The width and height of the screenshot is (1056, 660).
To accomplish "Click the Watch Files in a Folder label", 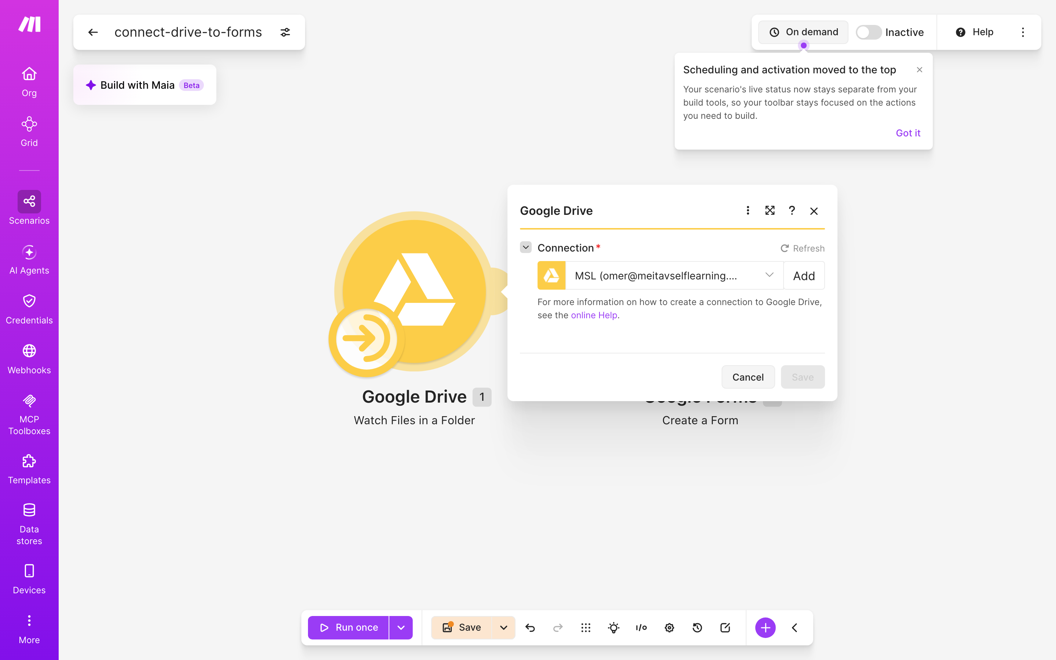I will tap(414, 420).
